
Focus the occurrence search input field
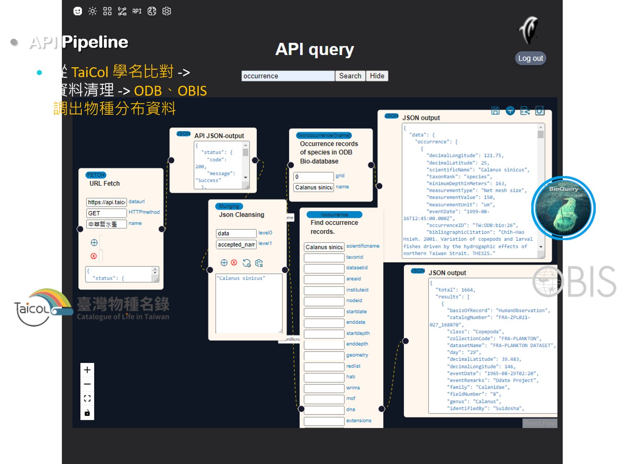pyautogui.click(x=288, y=76)
